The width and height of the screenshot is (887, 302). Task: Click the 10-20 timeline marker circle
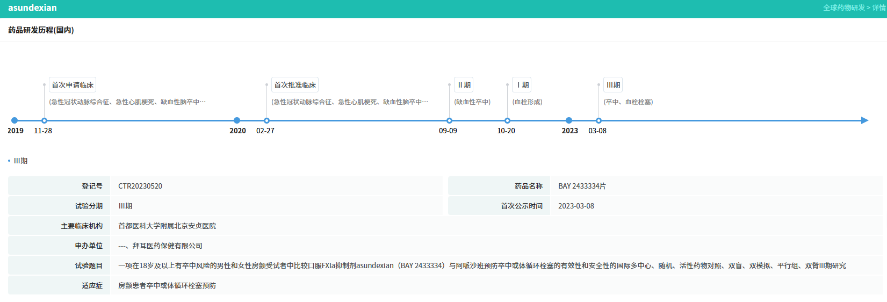(x=507, y=121)
